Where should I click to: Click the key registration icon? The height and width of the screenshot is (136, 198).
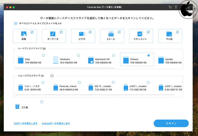pos(176,7)
